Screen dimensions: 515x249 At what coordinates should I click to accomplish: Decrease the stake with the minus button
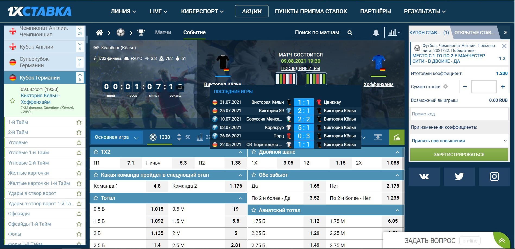[465, 87]
